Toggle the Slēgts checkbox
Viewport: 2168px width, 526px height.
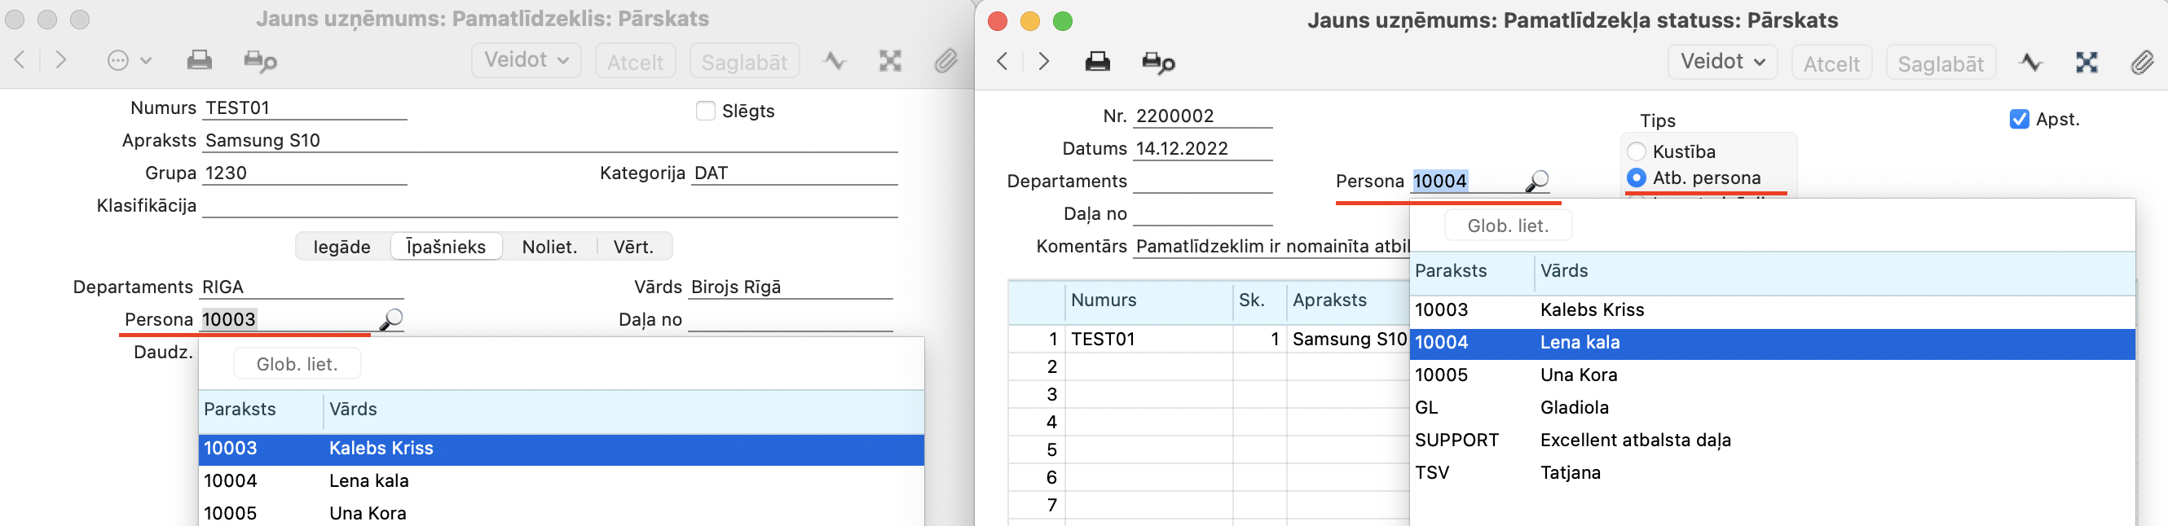tap(705, 111)
